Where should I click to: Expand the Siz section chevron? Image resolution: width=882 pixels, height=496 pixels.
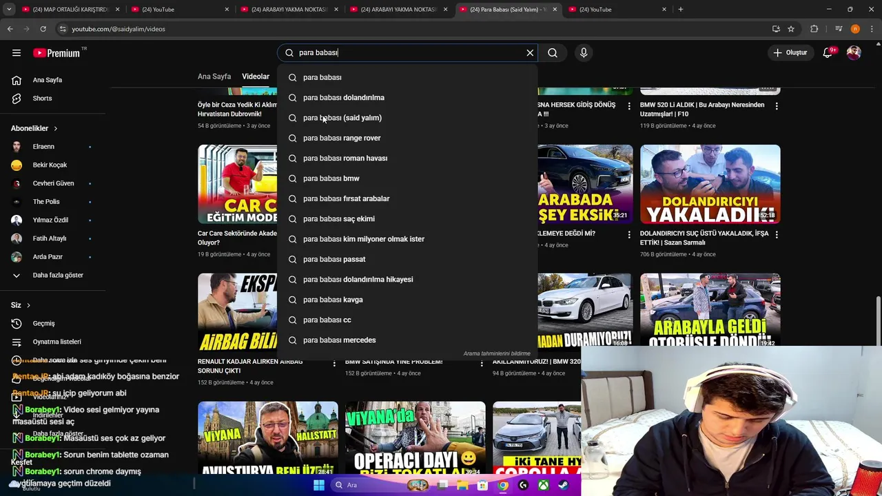click(x=28, y=305)
